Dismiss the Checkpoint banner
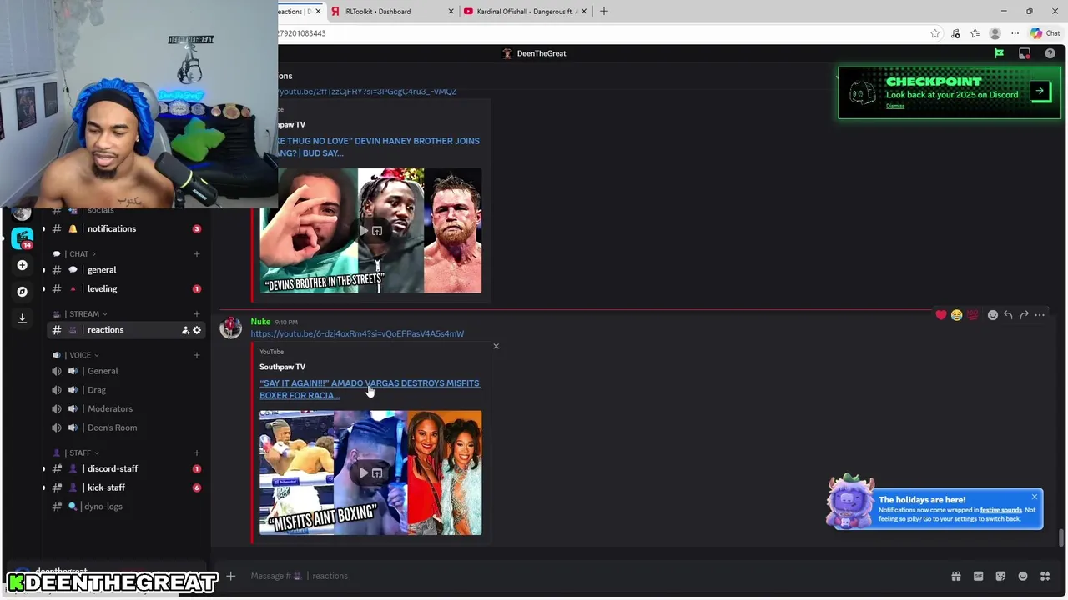The height and width of the screenshot is (600, 1068). click(895, 106)
